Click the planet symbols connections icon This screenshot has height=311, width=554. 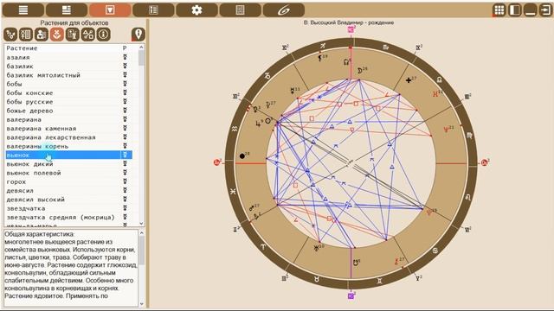pos(10,35)
